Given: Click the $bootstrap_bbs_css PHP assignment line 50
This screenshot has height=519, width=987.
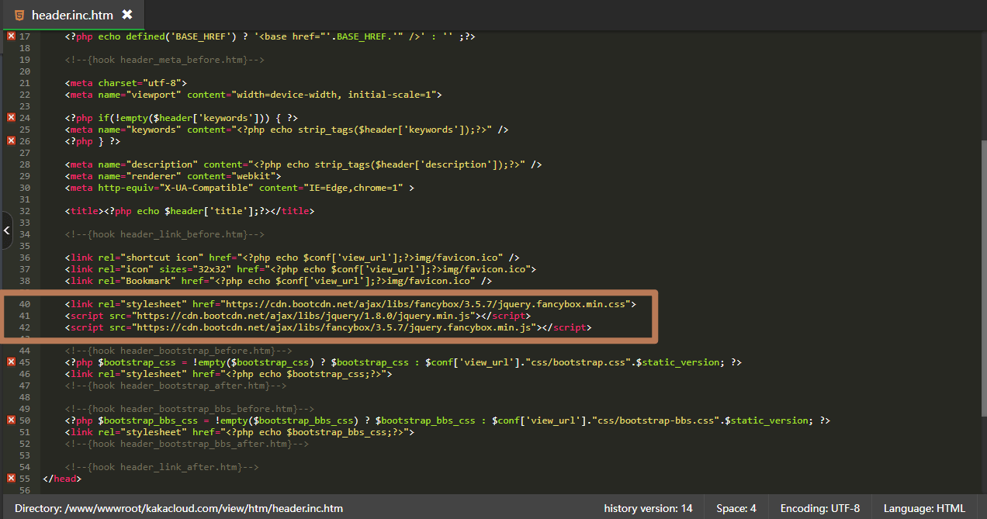Looking at the screenshot, I should click(448, 420).
